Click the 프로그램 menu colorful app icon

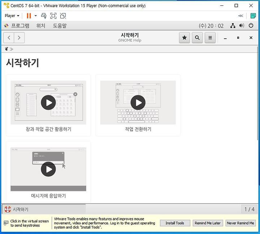click(6, 26)
